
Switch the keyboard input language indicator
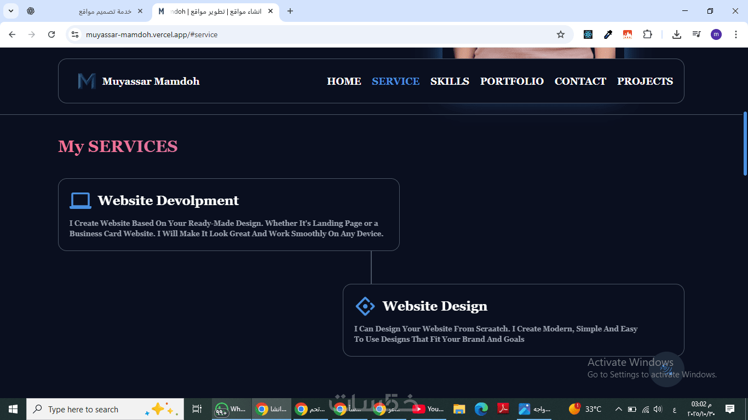(674, 409)
